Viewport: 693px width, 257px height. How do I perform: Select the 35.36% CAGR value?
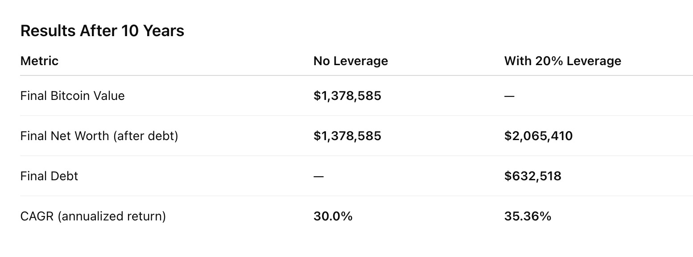pyautogui.click(x=528, y=216)
